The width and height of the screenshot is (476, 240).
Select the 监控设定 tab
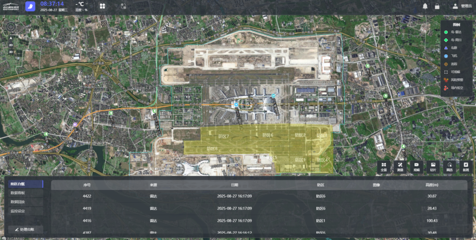[18, 211]
